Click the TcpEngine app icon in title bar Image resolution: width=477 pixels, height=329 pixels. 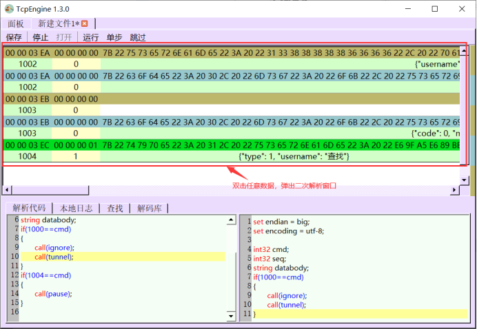tap(9, 9)
